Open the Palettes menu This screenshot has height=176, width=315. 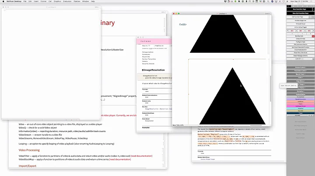[x=77, y=1]
